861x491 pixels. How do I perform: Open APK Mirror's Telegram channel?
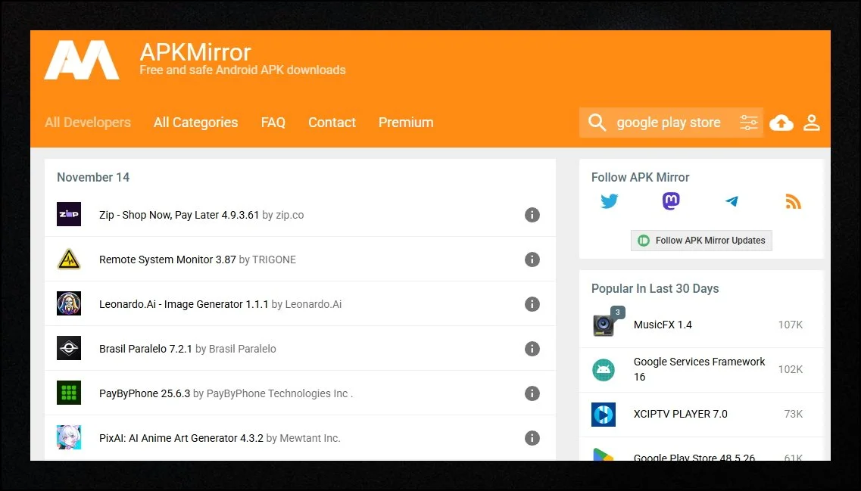click(x=732, y=201)
